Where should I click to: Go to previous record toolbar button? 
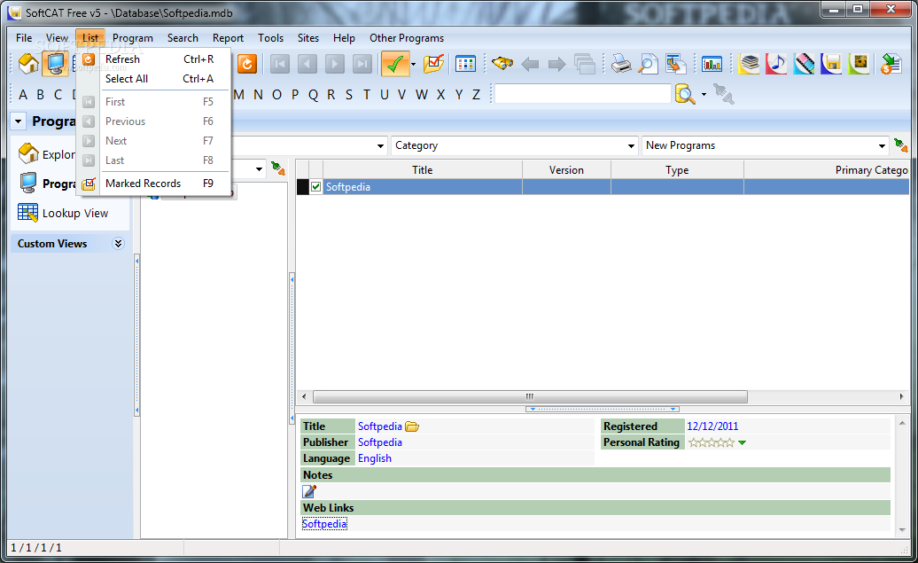click(307, 64)
